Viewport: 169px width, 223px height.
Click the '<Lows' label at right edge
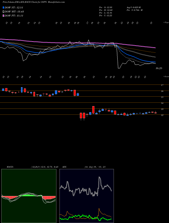(166, 76)
